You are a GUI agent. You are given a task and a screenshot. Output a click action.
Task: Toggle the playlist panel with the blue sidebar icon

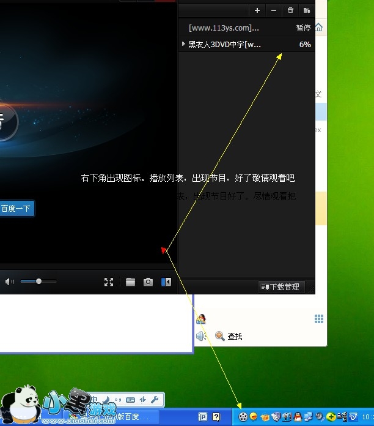(x=166, y=282)
